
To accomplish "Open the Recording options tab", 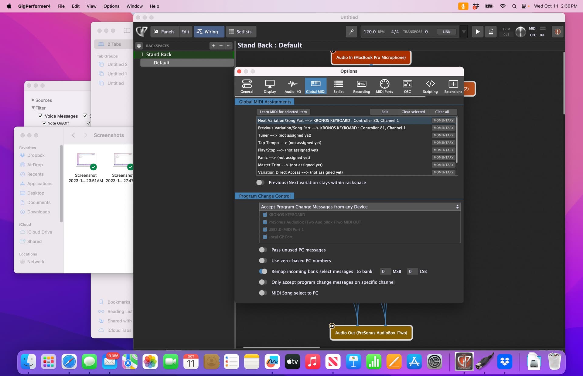I will point(361,86).
